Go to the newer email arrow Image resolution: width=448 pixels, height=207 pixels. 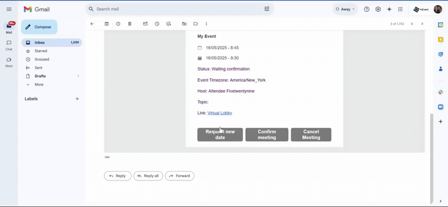tap(412, 24)
